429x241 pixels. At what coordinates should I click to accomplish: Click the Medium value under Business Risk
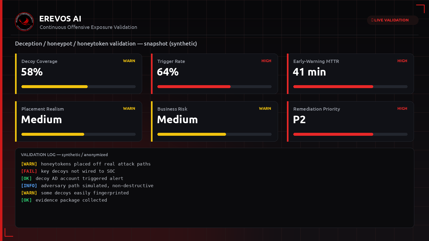coord(177,120)
